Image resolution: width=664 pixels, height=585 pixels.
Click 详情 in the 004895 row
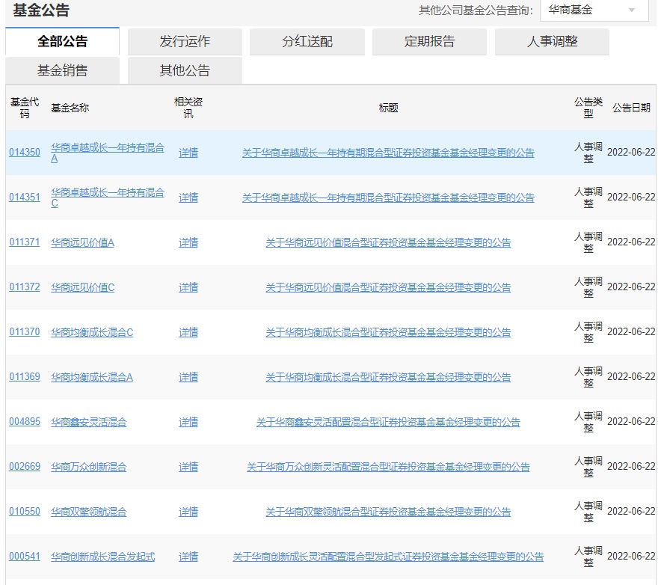coord(188,423)
